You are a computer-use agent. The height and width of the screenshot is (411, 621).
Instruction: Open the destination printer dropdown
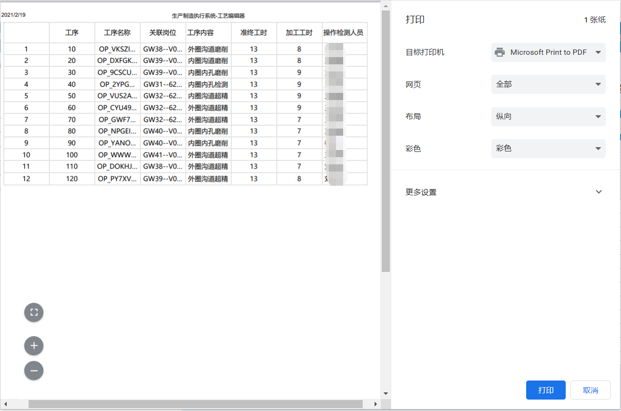[x=549, y=52]
